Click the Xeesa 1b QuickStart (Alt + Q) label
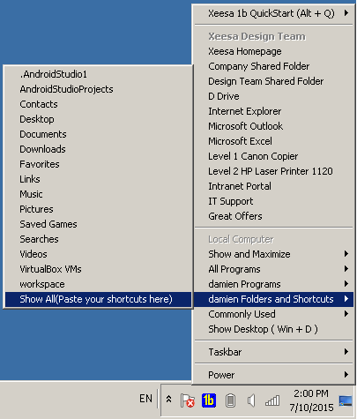The height and width of the screenshot is (419, 357). pos(271,13)
